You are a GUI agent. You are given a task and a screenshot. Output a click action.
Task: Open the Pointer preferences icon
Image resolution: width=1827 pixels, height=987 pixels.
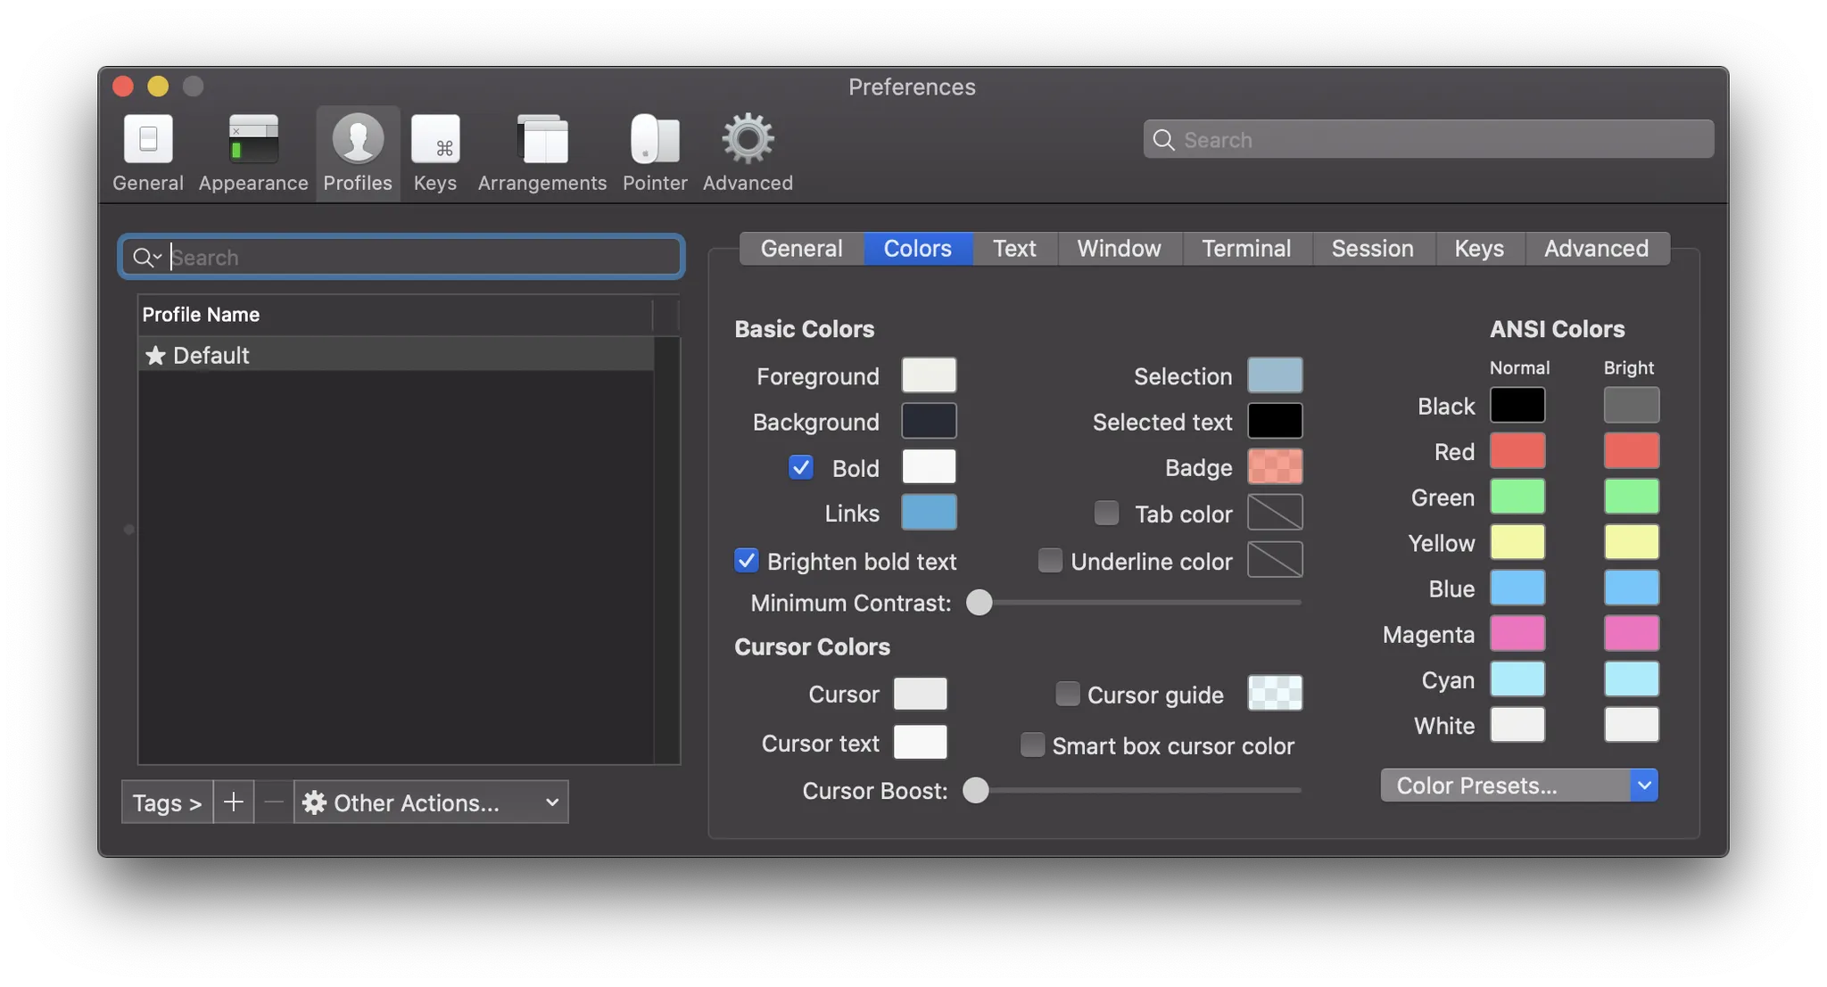coord(655,141)
